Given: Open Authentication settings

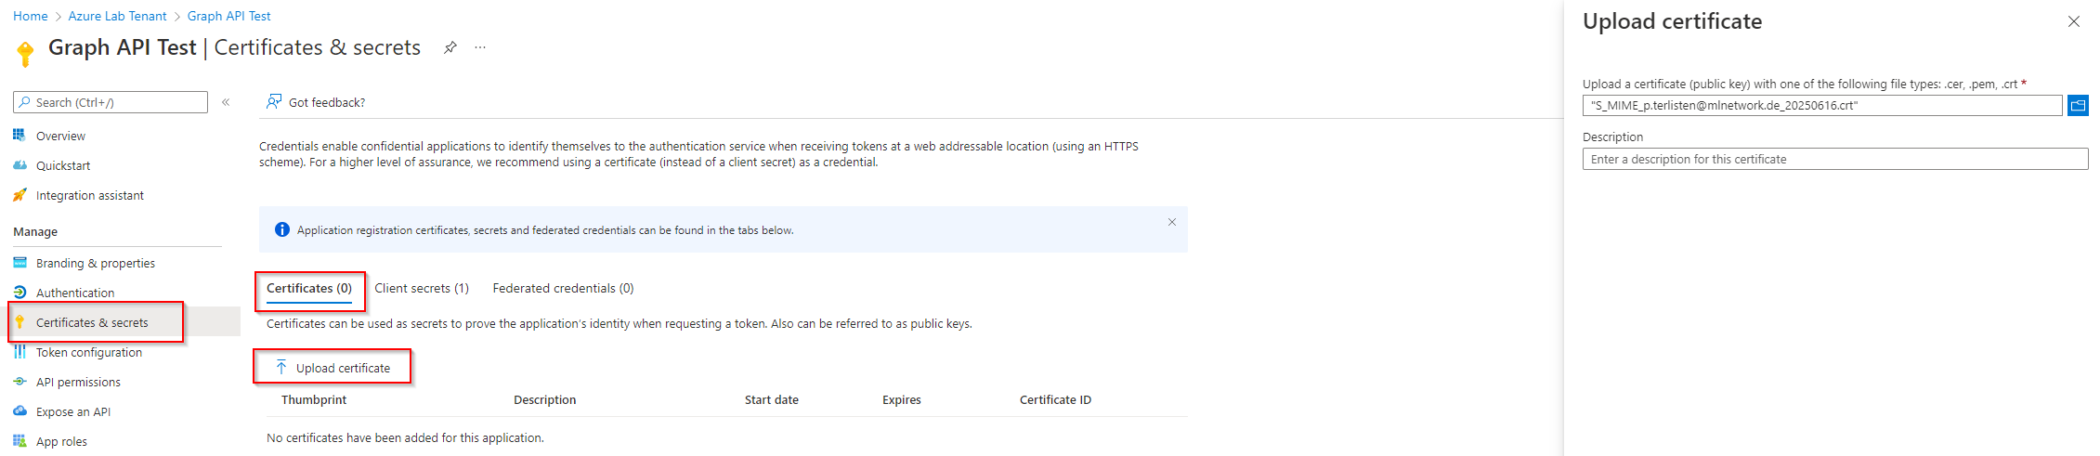Looking at the screenshot, I should [75, 293].
